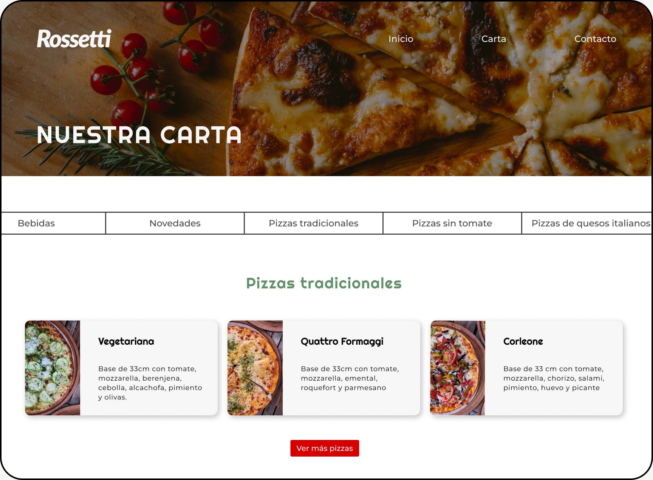Switch to the Novedades tab
The width and height of the screenshot is (653, 480).
[175, 223]
